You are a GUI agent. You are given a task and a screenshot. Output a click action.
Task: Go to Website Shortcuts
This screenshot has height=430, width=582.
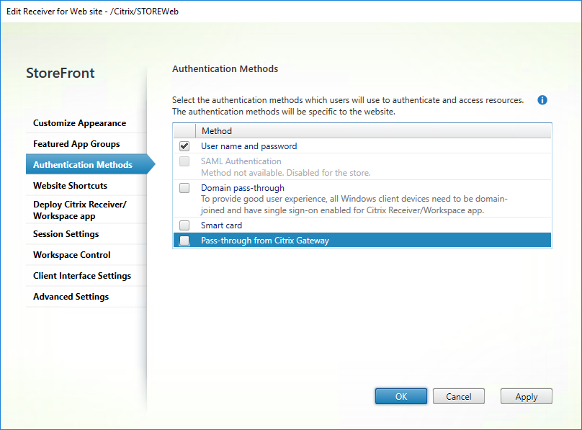[x=70, y=186]
